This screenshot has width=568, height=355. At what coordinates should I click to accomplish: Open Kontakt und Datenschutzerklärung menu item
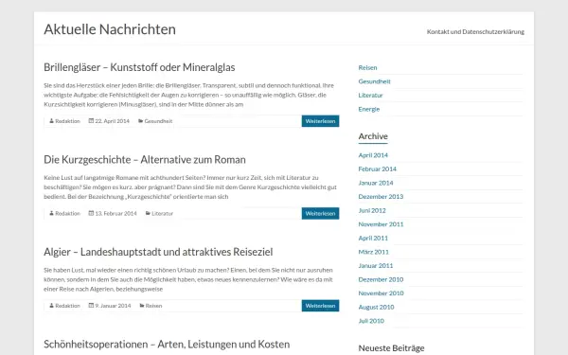(475, 32)
